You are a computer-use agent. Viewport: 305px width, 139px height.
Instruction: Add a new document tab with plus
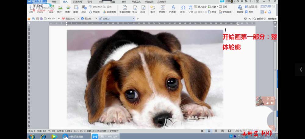(x=138, y=19)
